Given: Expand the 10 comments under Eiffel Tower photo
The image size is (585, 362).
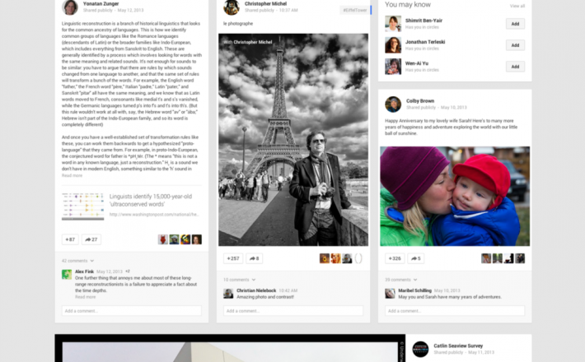Looking at the screenshot, I should click(237, 279).
